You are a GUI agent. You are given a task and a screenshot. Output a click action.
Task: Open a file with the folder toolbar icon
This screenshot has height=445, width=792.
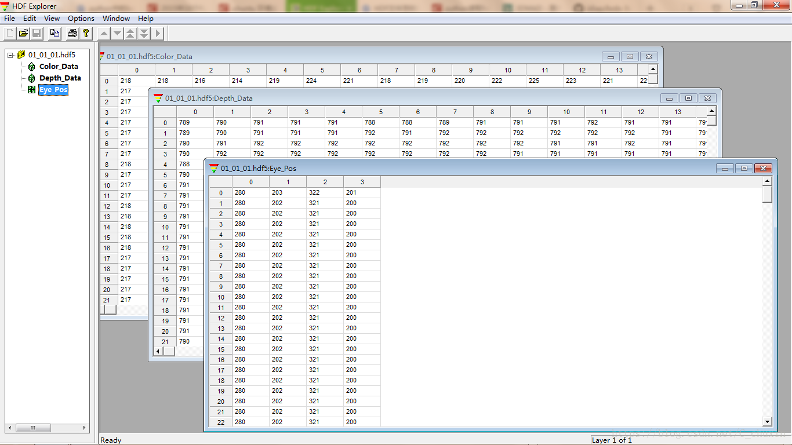(x=23, y=33)
